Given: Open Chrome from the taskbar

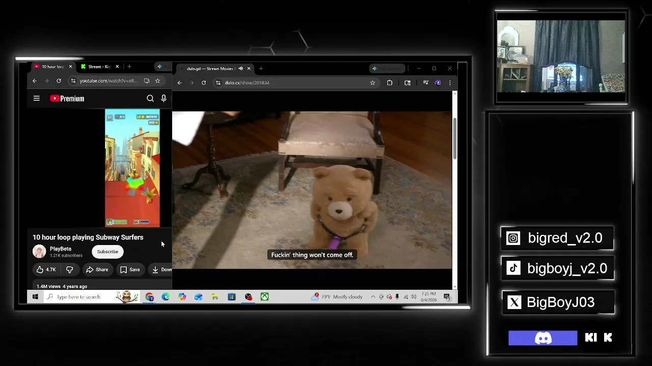Looking at the screenshot, I should tap(149, 297).
